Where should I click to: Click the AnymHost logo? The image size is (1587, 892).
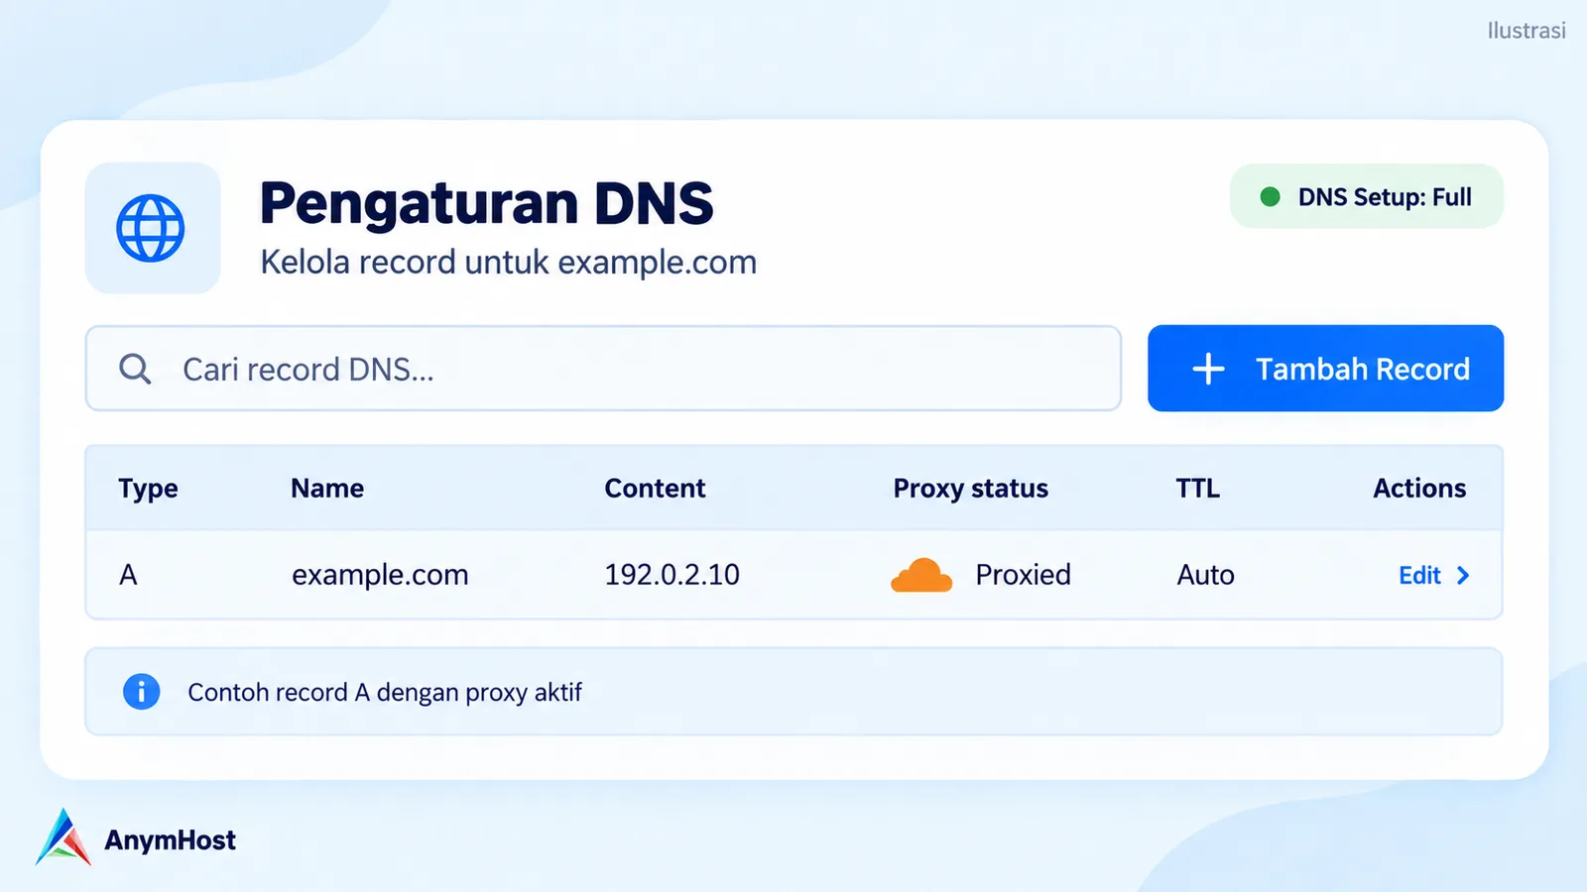coord(63,837)
